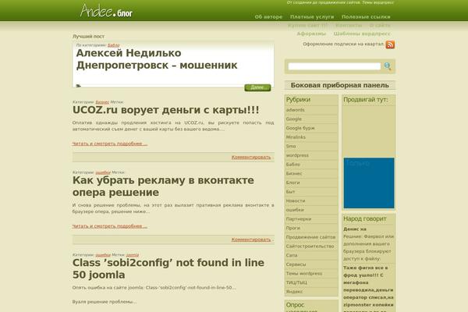468x312 pixels.
Task: Click Читать и смотреть подробнее under вконтакте post
Action: click(x=110, y=226)
